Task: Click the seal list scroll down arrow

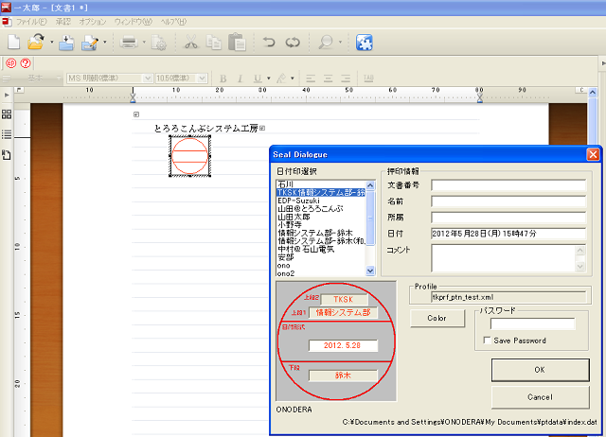Action: [x=370, y=271]
